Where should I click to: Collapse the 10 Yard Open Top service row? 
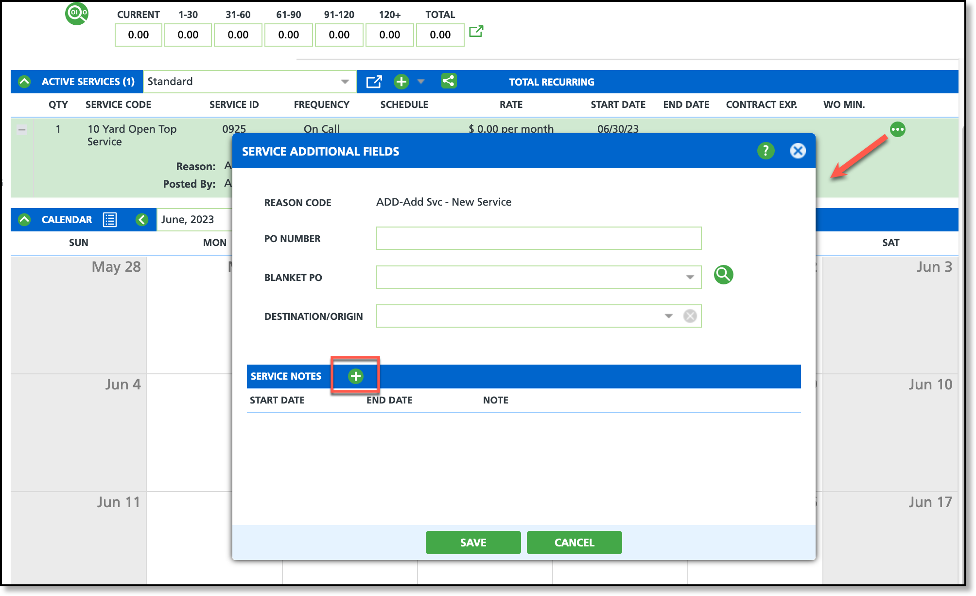(x=22, y=130)
